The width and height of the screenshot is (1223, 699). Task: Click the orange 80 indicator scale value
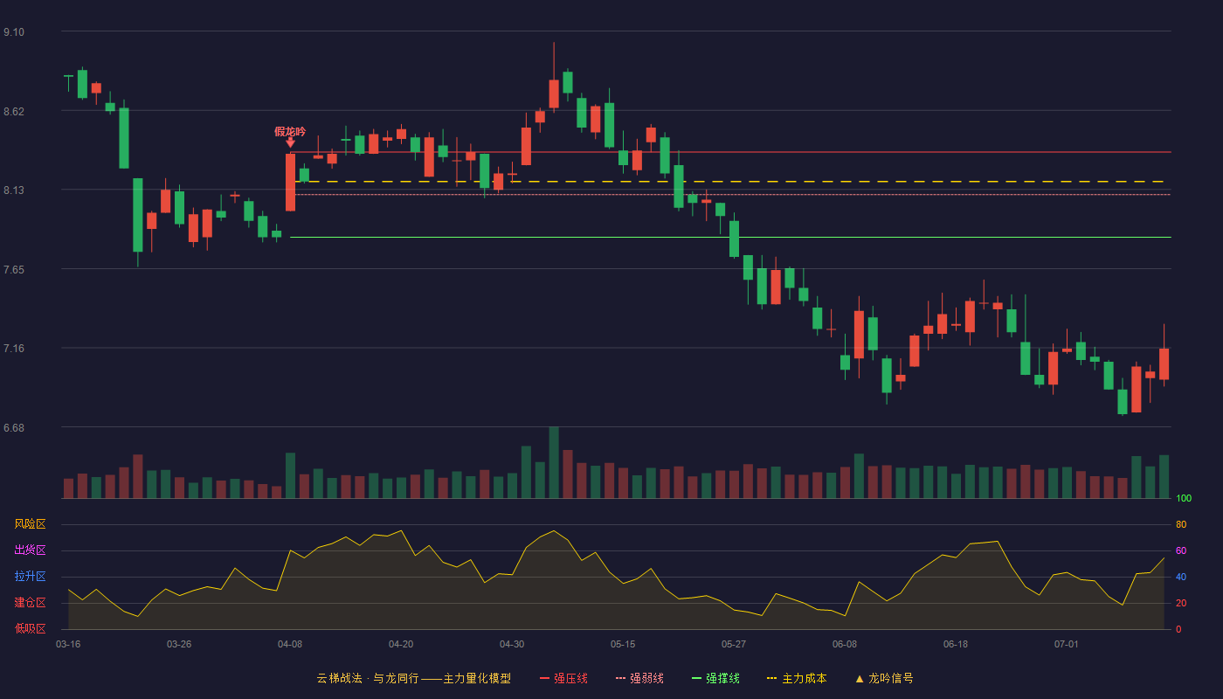pyautogui.click(x=1181, y=524)
